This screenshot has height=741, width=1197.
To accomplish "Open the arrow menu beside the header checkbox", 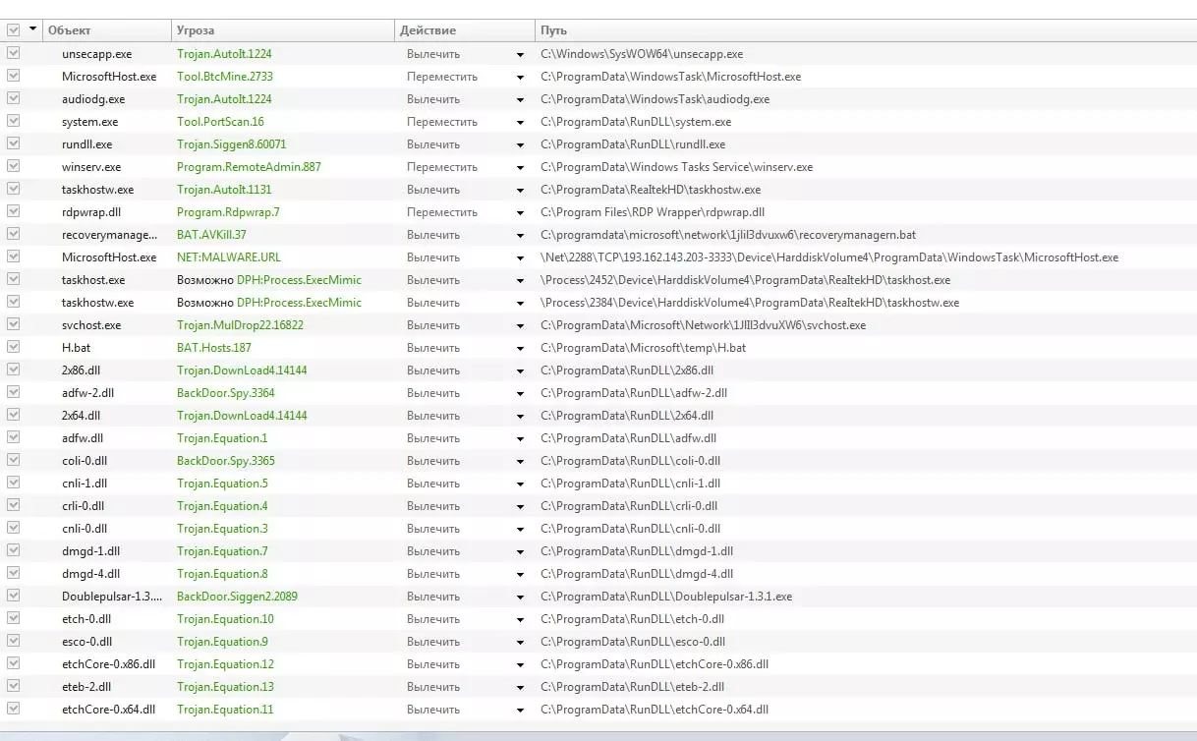I will 33,29.
